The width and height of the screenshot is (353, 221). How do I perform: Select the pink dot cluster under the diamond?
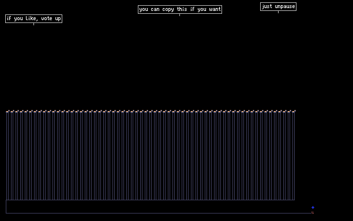313,212
